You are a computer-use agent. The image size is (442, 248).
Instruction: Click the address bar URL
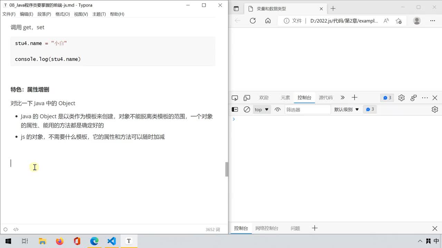pyautogui.click(x=344, y=21)
